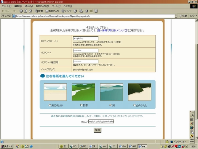Click the last icon in the browser toolbar
198x149 pixels.
click(96, 11)
